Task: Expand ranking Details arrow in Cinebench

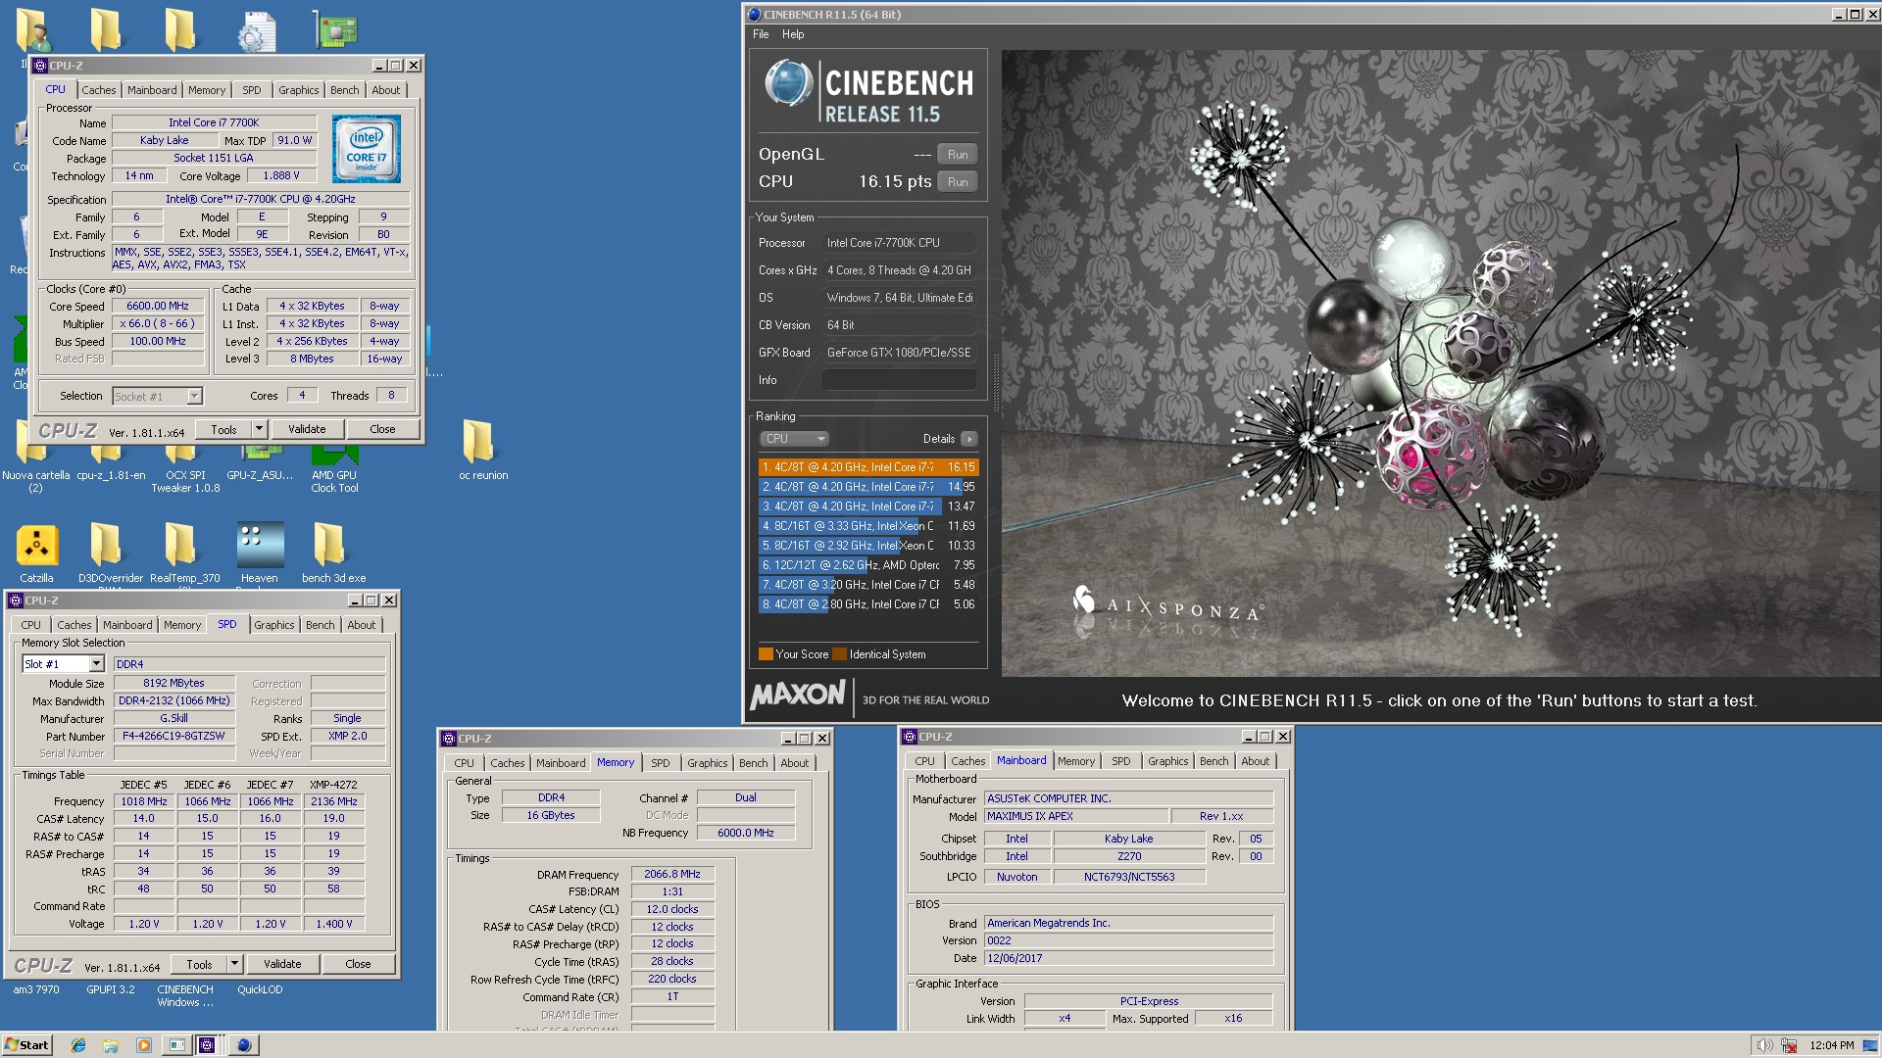Action: [969, 439]
